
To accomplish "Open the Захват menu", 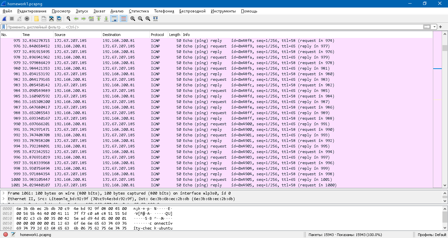I will 99,11.
